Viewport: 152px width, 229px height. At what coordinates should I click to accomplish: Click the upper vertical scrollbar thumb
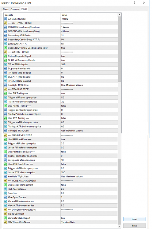click(x=119, y=49)
